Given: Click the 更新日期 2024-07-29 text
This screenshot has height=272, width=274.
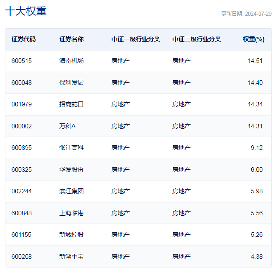Looking at the screenshot, I should tap(246, 14).
